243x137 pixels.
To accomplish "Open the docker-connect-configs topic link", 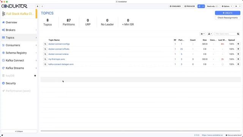I will (59, 44).
